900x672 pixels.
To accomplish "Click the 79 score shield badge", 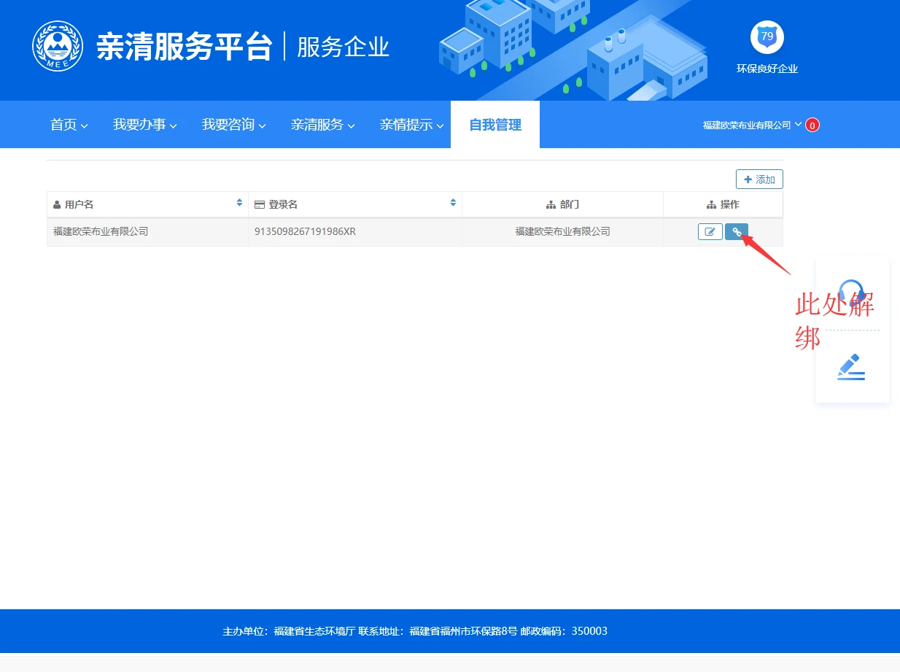I will click(767, 36).
